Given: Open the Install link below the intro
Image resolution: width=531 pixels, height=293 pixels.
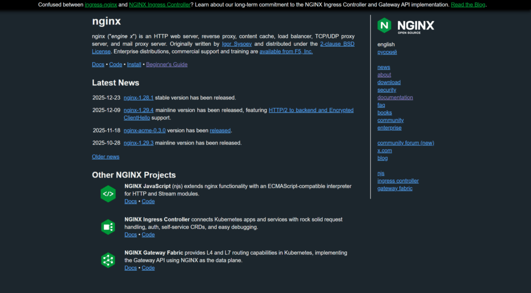Looking at the screenshot, I should [x=134, y=64].
